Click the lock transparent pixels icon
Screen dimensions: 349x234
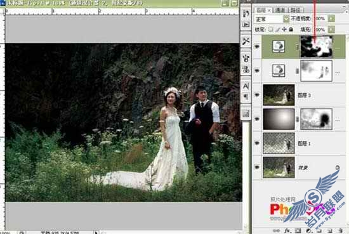point(270,29)
